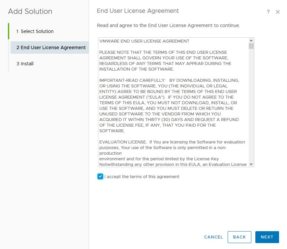
Task: Click the "Read and agree" instruction text
Action: click(168, 25)
